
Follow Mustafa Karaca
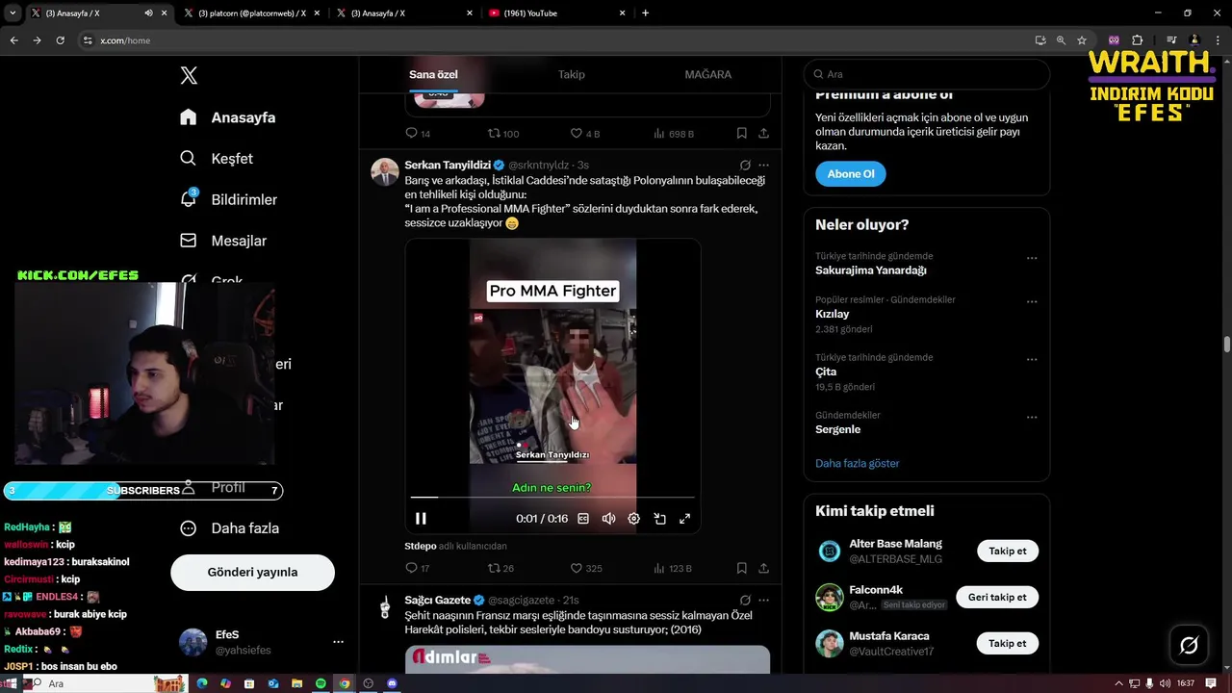point(1008,644)
